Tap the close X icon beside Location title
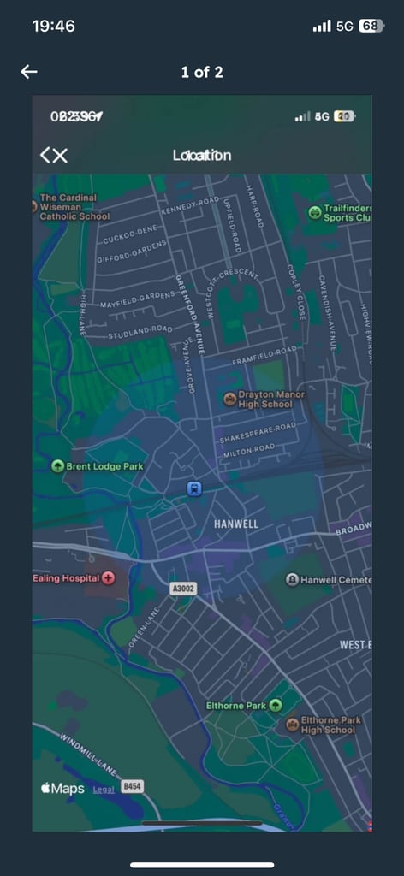The image size is (404, 876). (x=60, y=156)
